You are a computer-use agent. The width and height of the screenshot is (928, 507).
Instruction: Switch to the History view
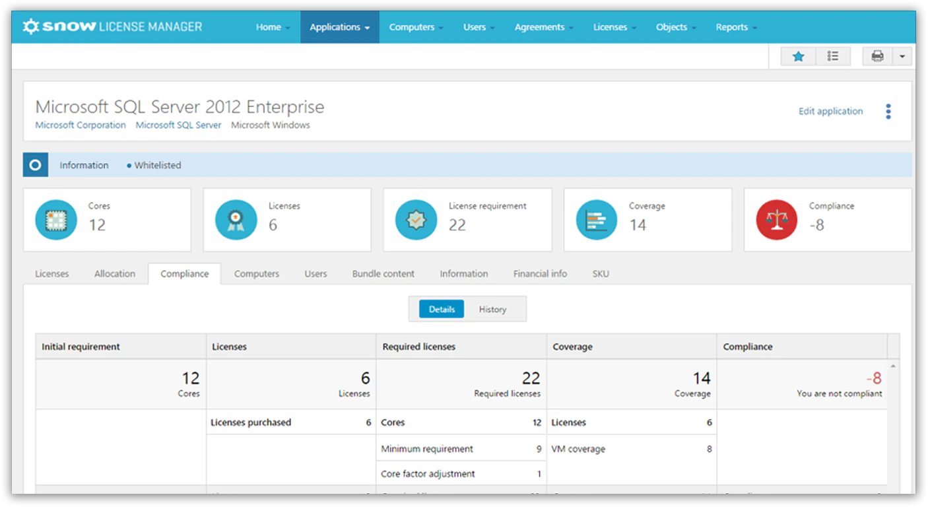coord(492,309)
